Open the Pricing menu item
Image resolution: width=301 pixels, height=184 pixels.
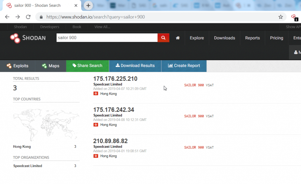[x=276, y=38]
